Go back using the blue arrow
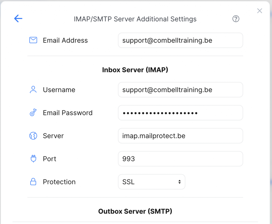Image resolution: width=272 pixels, height=224 pixels. click(18, 19)
